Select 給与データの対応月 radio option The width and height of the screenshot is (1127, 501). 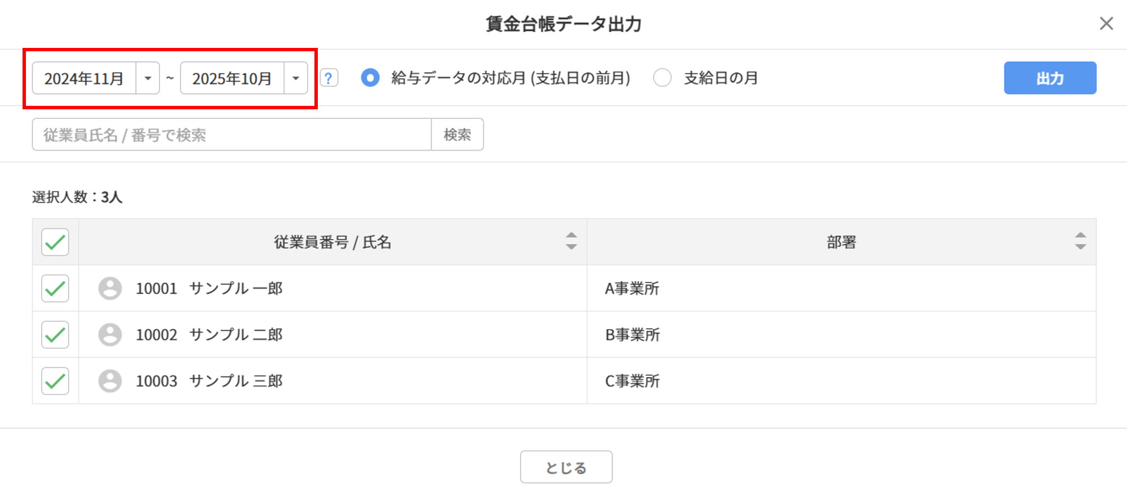pos(370,78)
